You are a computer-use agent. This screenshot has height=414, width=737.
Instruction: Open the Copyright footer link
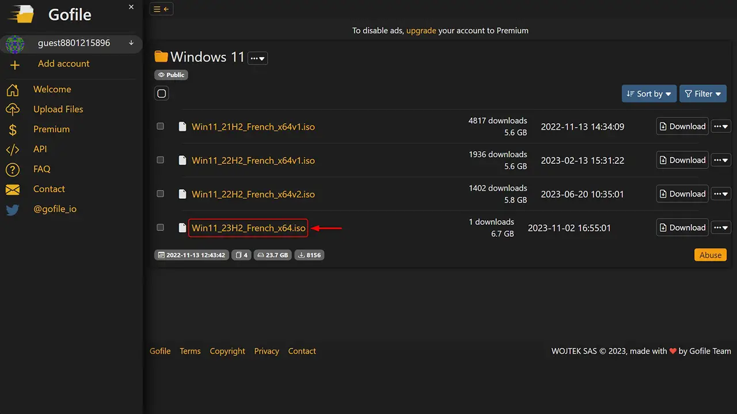(227, 351)
